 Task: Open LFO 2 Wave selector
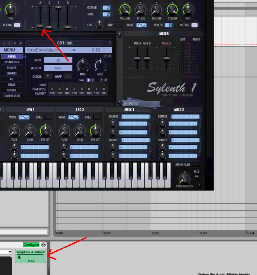73,117
